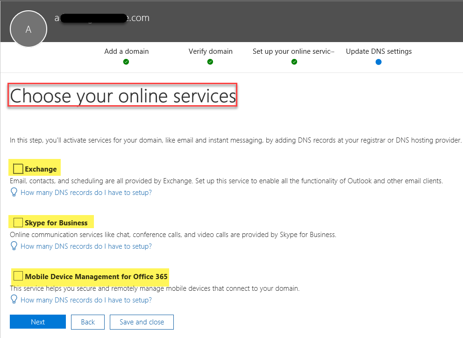Select the Add a domain step

click(x=127, y=51)
